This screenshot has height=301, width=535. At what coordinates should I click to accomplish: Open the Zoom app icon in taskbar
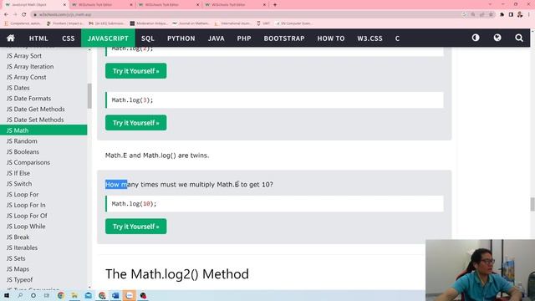pyautogui.click(x=129, y=295)
